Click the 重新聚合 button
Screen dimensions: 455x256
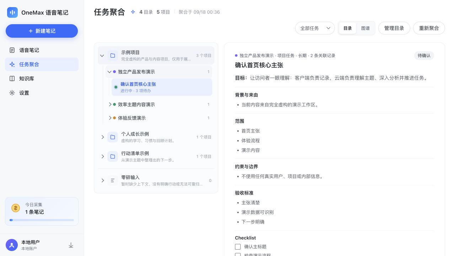(429, 28)
